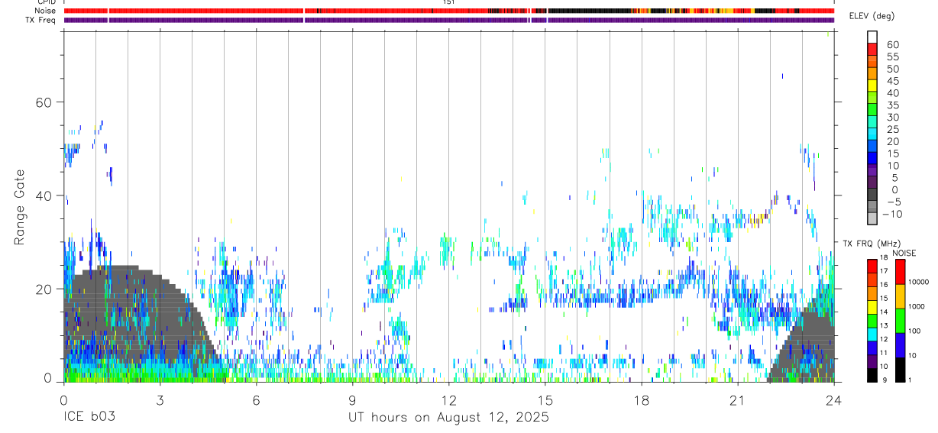Screen dimensions: 938x433
Task: Click the '24' tick on the UT hours axis
Action: pos(834,399)
